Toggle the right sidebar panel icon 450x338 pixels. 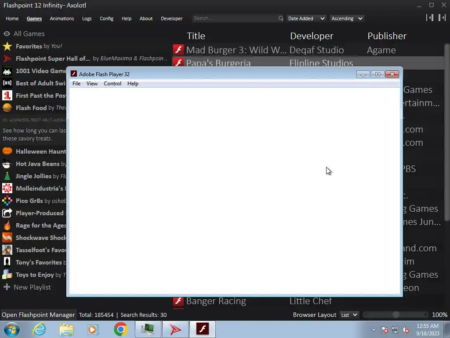pyautogui.click(x=442, y=18)
